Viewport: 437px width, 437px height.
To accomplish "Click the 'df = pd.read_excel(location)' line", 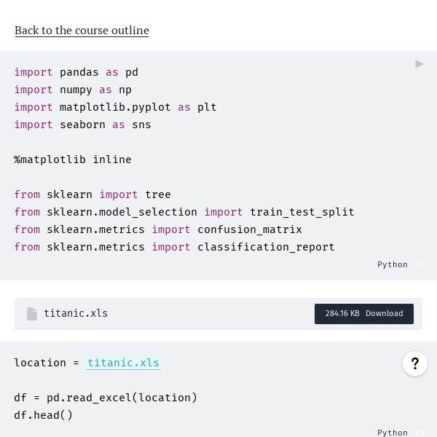I will 106,398.
